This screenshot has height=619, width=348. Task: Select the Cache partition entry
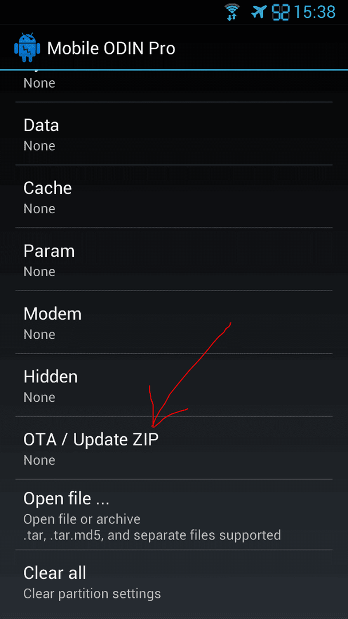point(174,196)
